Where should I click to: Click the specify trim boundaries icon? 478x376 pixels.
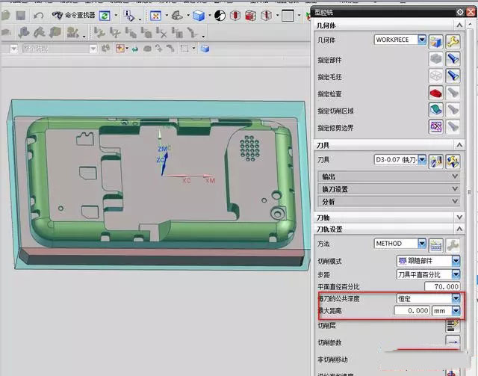436,127
